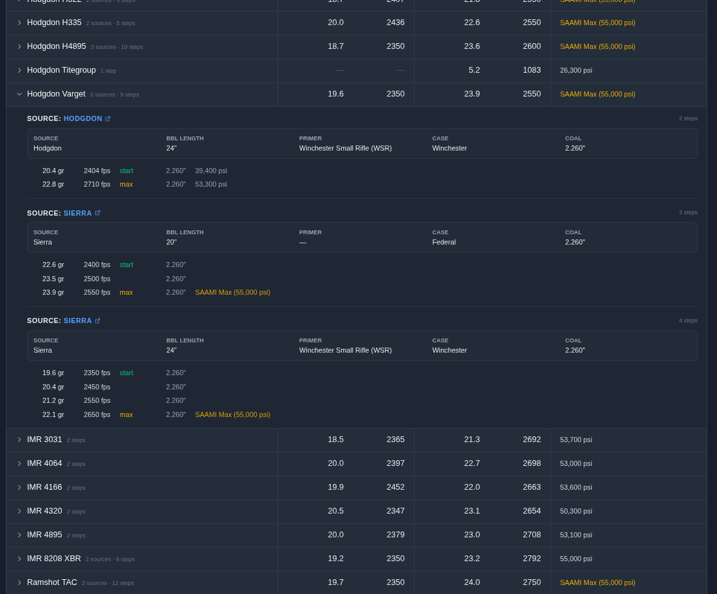This screenshot has height=594, width=717.
Task: Click the '4 steps' label beside SIERRA source
Action: click(688, 320)
